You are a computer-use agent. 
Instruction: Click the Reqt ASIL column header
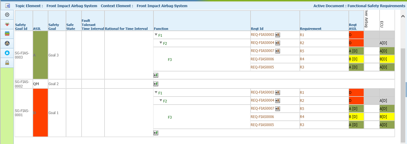click(x=353, y=27)
